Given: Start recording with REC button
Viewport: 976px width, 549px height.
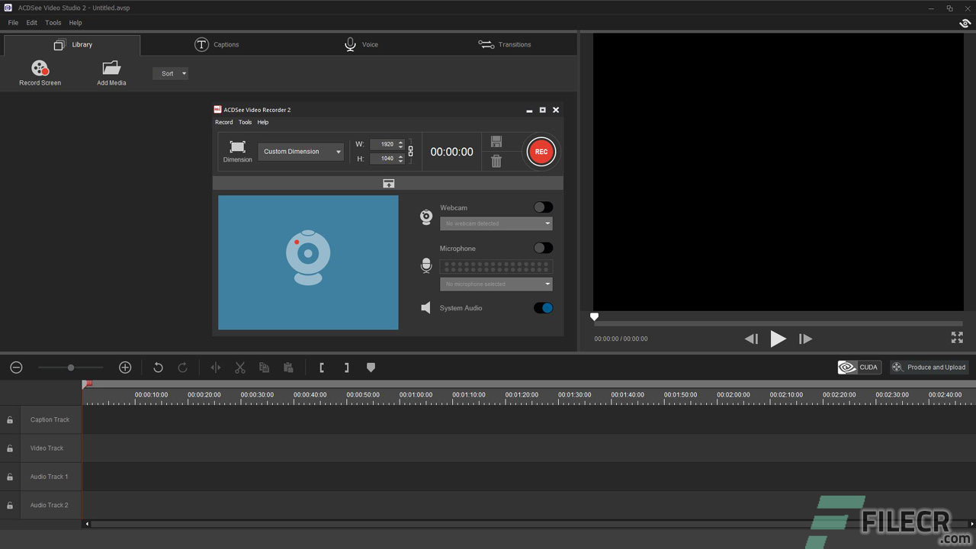Looking at the screenshot, I should (x=541, y=152).
